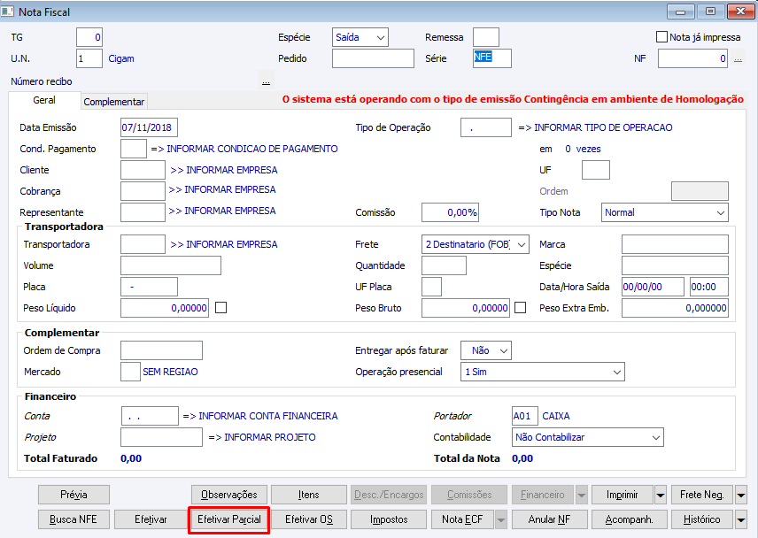Click the Projeto input field
Image resolution: width=758 pixels, height=538 pixels.
[x=161, y=437]
